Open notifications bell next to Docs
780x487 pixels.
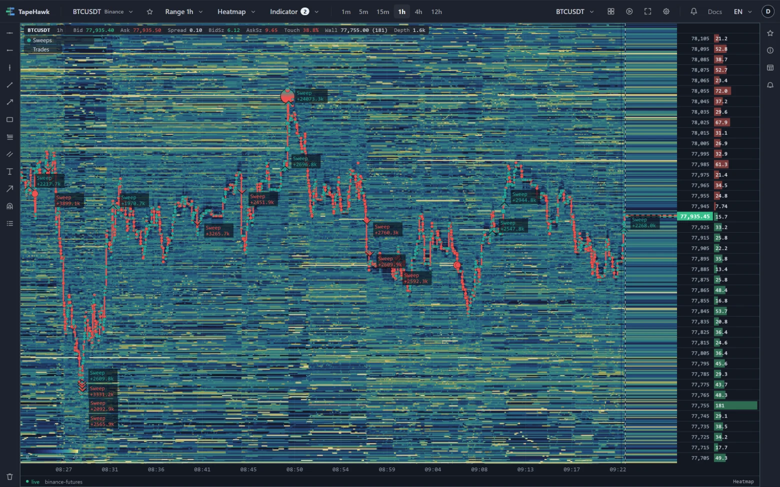(x=693, y=11)
